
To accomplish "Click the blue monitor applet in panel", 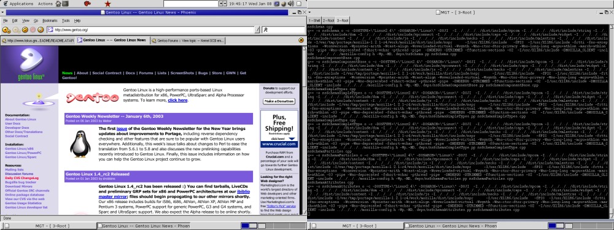I will (x=277, y=4).
